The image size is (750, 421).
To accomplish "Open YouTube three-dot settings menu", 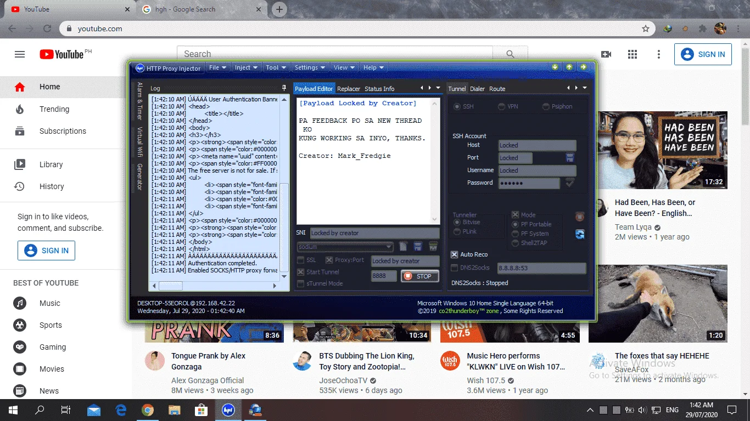I will pos(659,54).
